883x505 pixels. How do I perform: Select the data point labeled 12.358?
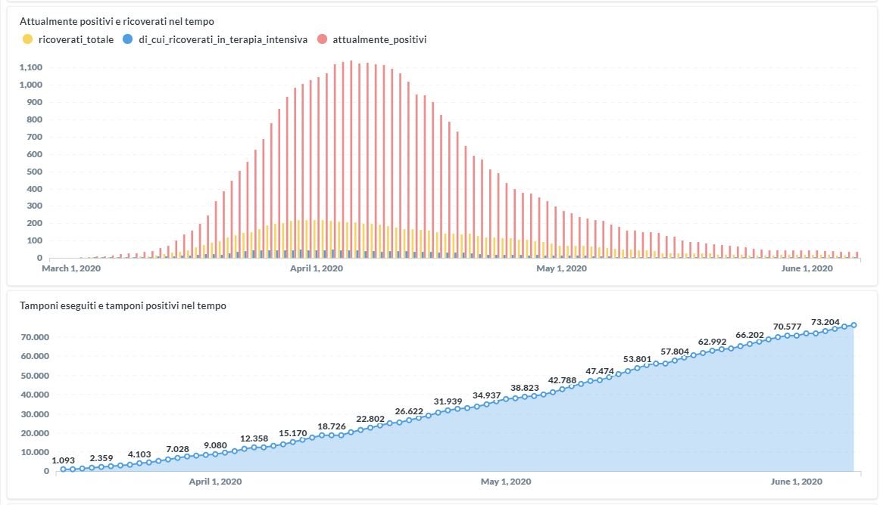(x=254, y=448)
